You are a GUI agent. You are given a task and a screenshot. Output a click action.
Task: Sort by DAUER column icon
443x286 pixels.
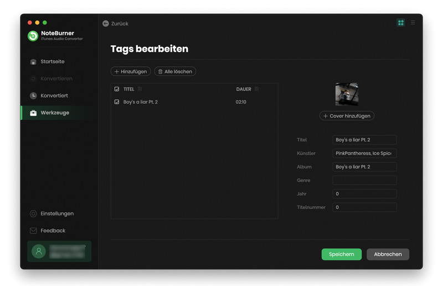[256, 89]
